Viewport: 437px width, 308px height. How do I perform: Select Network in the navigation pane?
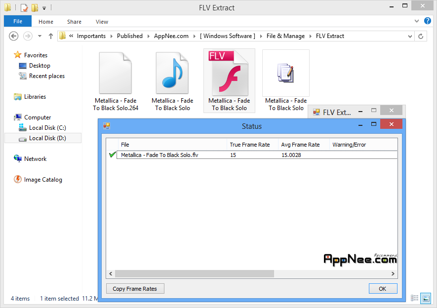(35, 159)
